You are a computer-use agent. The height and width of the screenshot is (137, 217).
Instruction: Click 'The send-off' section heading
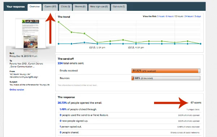click(x=66, y=59)
